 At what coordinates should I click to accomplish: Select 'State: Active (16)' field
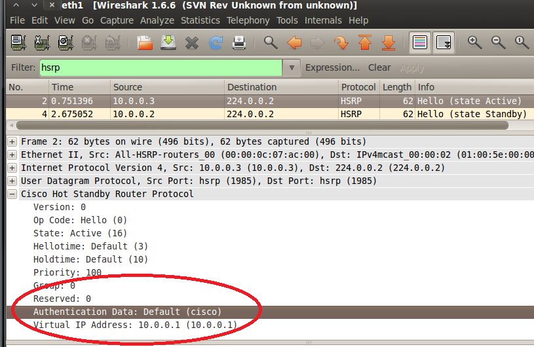80,233
